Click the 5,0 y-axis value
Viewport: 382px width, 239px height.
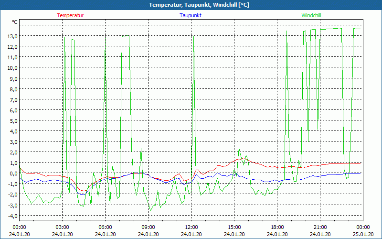(x=14, y=121)
